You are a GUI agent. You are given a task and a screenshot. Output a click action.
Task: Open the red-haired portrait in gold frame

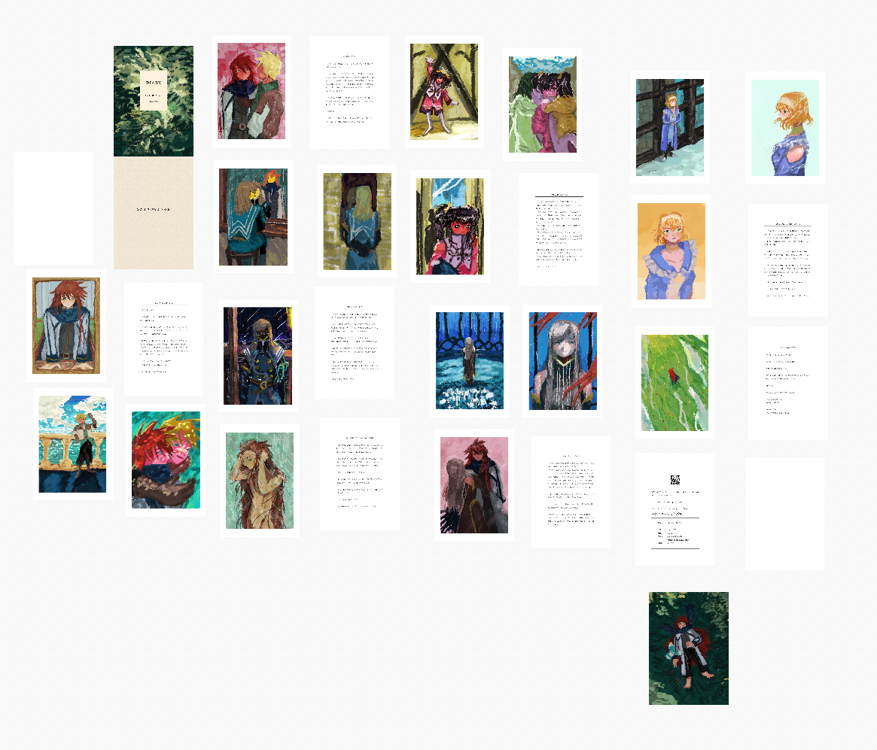(66, 326)
